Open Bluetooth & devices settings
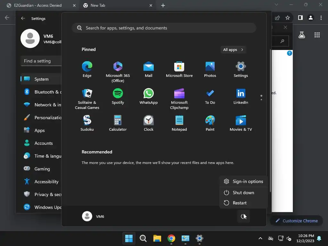This screenshot has height=246, width=328. 41,92
